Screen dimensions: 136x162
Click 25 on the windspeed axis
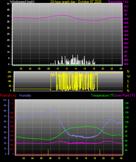point(8,34)
